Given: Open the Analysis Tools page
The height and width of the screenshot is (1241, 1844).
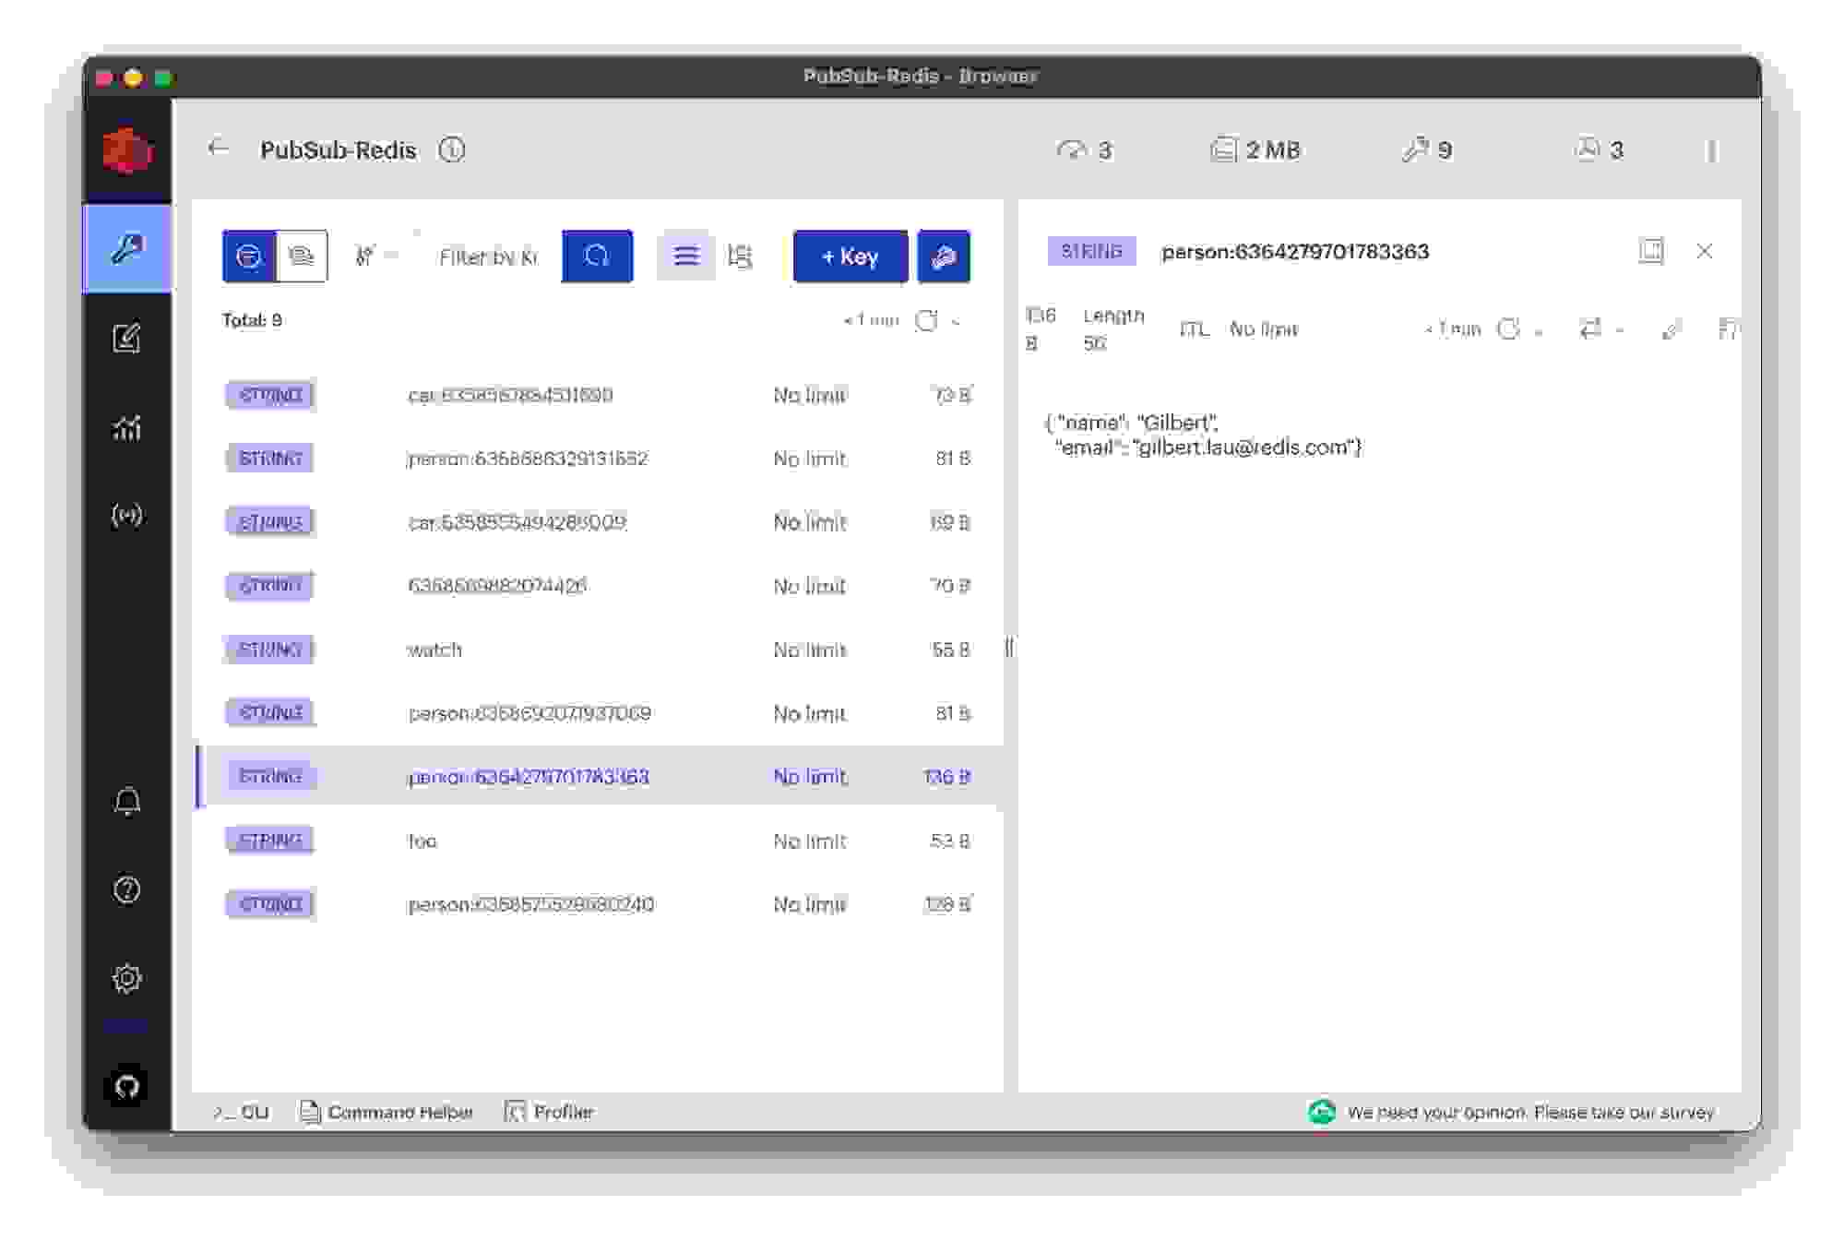Looking at the screenshot, I should [x=127, y=427].
